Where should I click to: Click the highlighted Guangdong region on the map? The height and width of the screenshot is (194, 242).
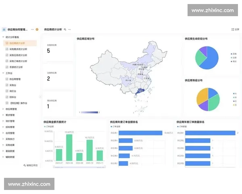click(140, 91)
